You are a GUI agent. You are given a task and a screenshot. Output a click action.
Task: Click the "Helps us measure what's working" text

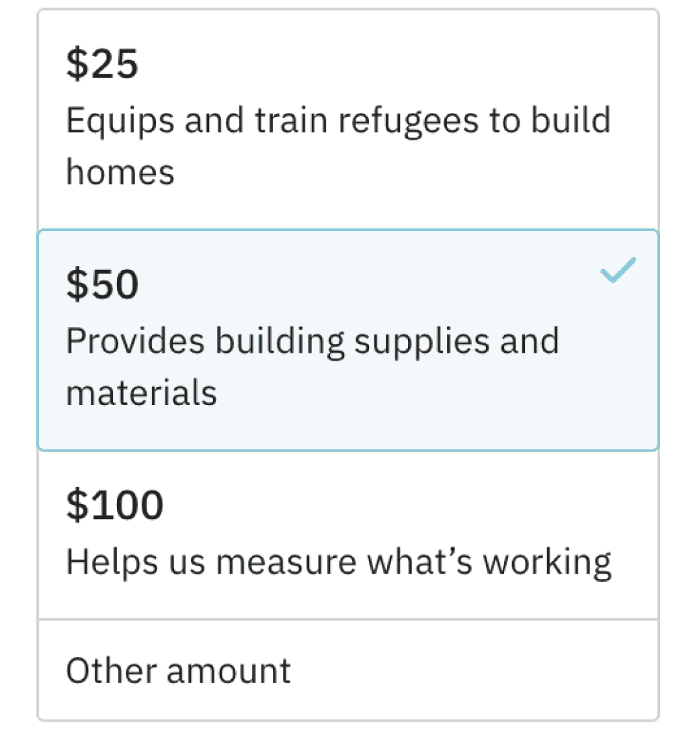(339, 563)
